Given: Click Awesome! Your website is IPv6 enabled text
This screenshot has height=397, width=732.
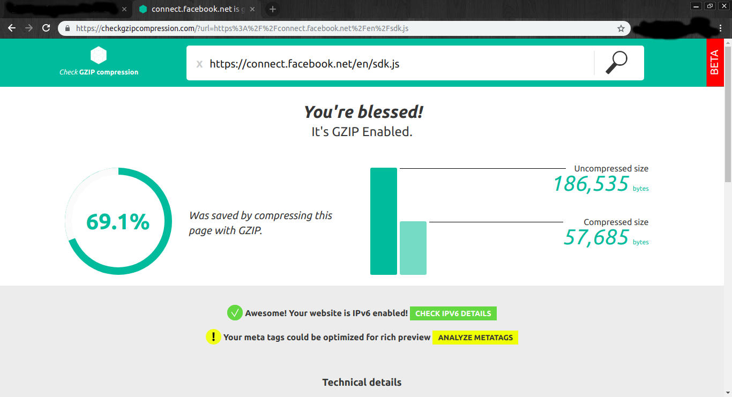Looking at the screenshot, I should 326,313.
